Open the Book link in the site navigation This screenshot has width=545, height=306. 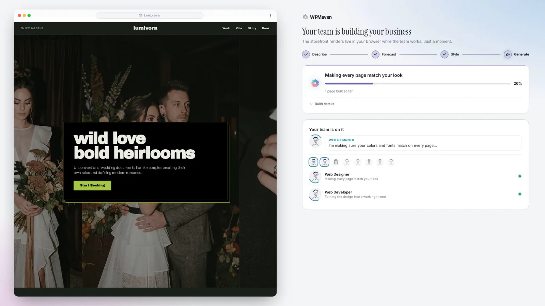(266, 28)
